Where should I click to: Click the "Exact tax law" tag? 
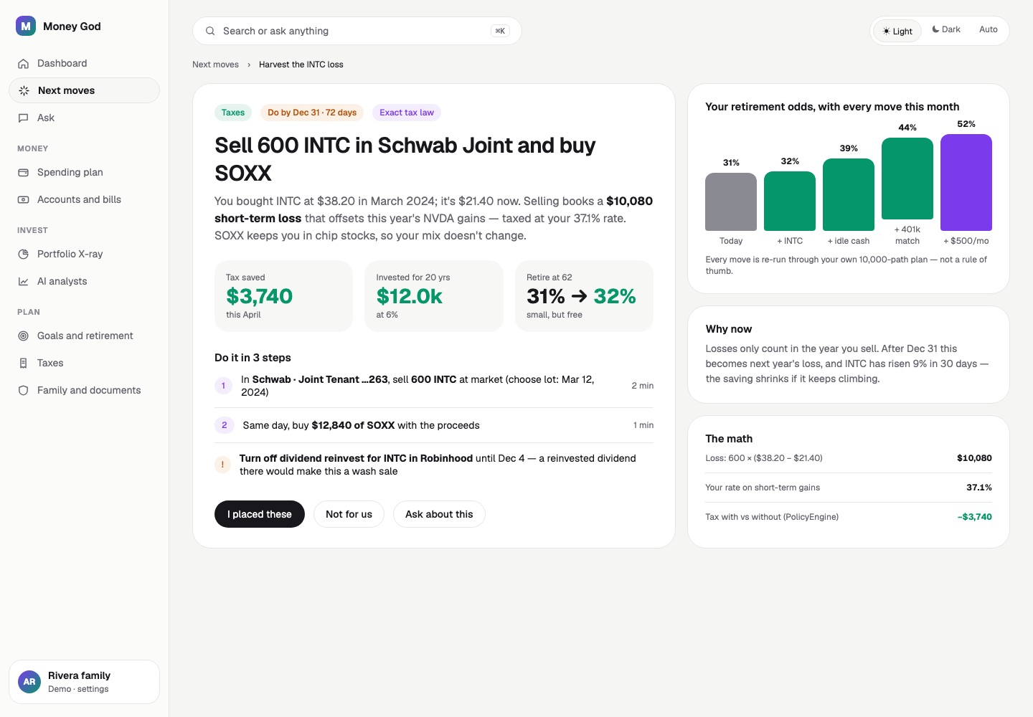tap(407, 113)
